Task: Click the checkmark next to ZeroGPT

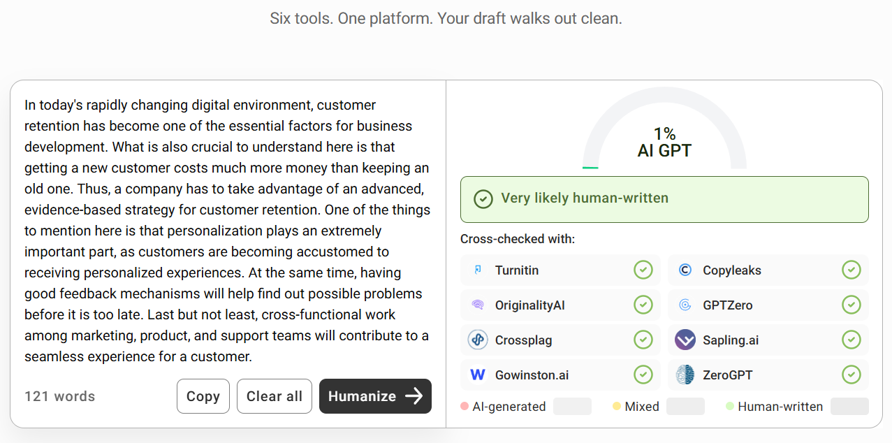Action: 851,375
